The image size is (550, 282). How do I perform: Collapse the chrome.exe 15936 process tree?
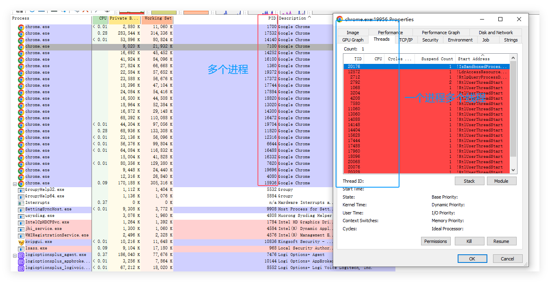pos(15,184)
